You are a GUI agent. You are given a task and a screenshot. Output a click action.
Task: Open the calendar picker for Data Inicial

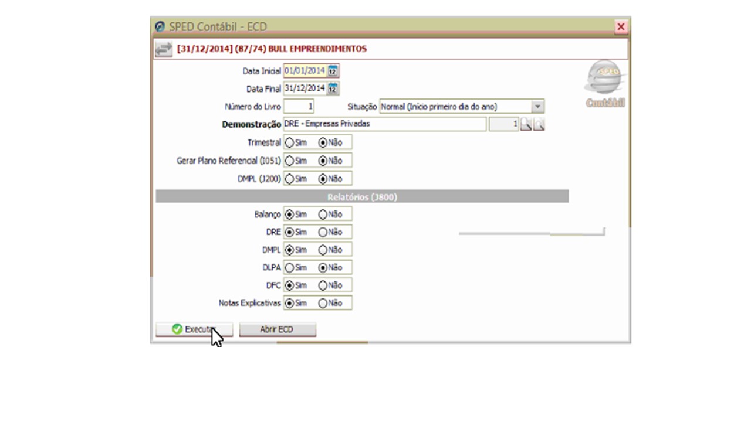(x=333, y=71)
